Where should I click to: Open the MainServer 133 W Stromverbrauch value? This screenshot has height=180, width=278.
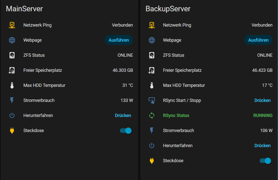tap(127, 100)
